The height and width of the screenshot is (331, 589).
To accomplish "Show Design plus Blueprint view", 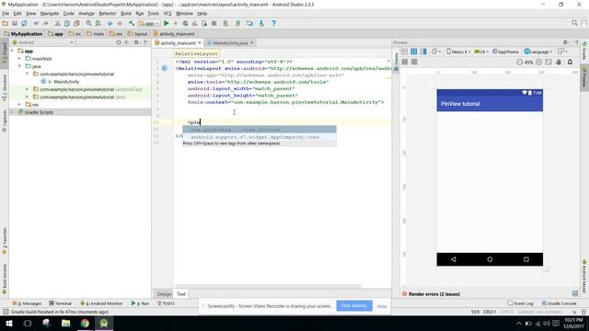I will tap(423, 51).
